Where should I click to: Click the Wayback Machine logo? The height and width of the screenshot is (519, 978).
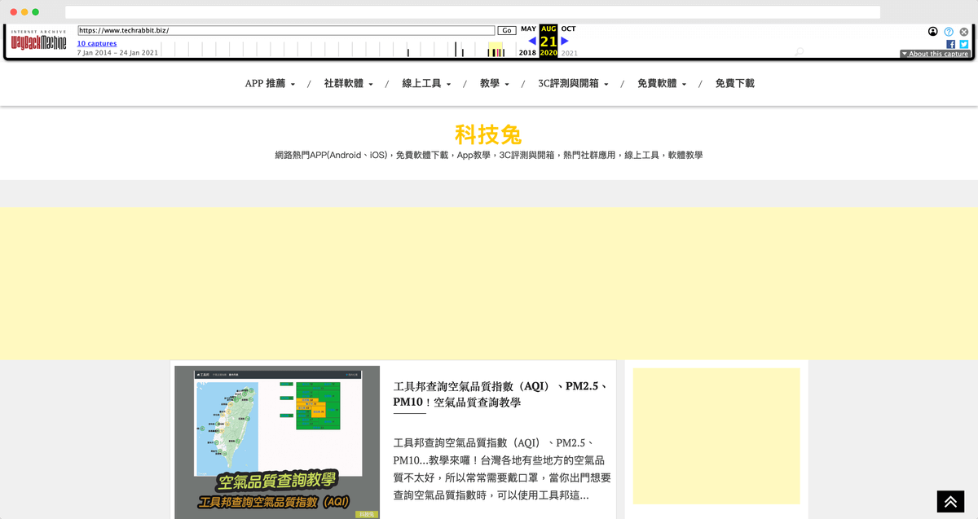(x=38, y=41)
